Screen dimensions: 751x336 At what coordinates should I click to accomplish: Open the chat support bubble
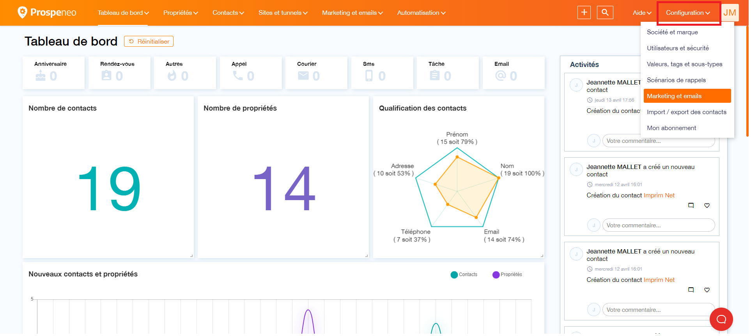(x=721, y=319)
